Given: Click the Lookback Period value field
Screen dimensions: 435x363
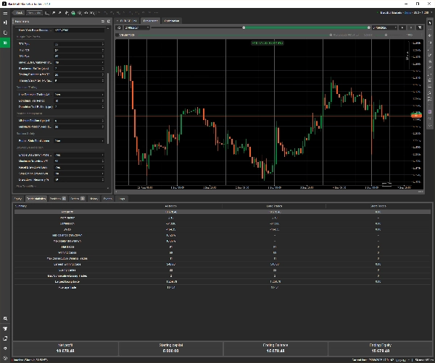Looking at the screenshot, I should pos(79,101).
